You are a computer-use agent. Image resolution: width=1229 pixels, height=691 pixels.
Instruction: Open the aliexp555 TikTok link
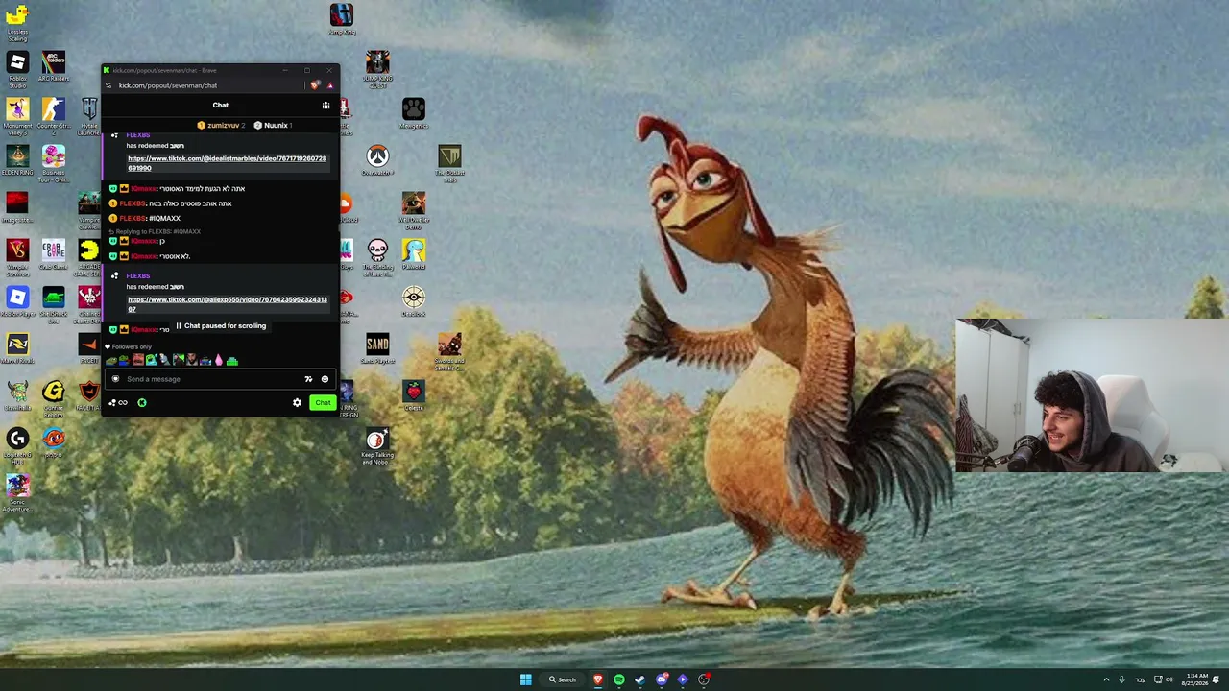click(228, 304)
